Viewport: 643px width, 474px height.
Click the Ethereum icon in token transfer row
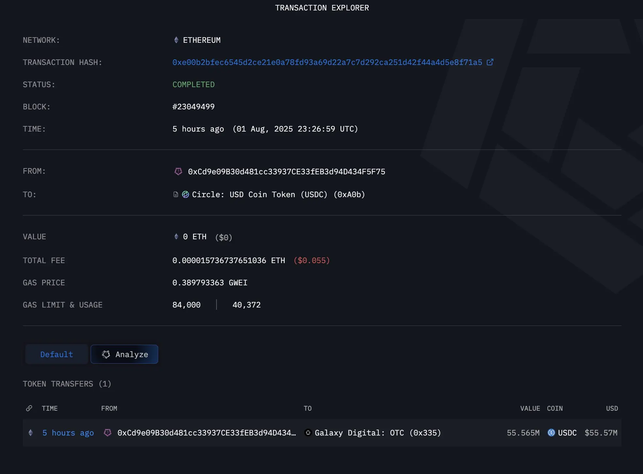point(31,433)
